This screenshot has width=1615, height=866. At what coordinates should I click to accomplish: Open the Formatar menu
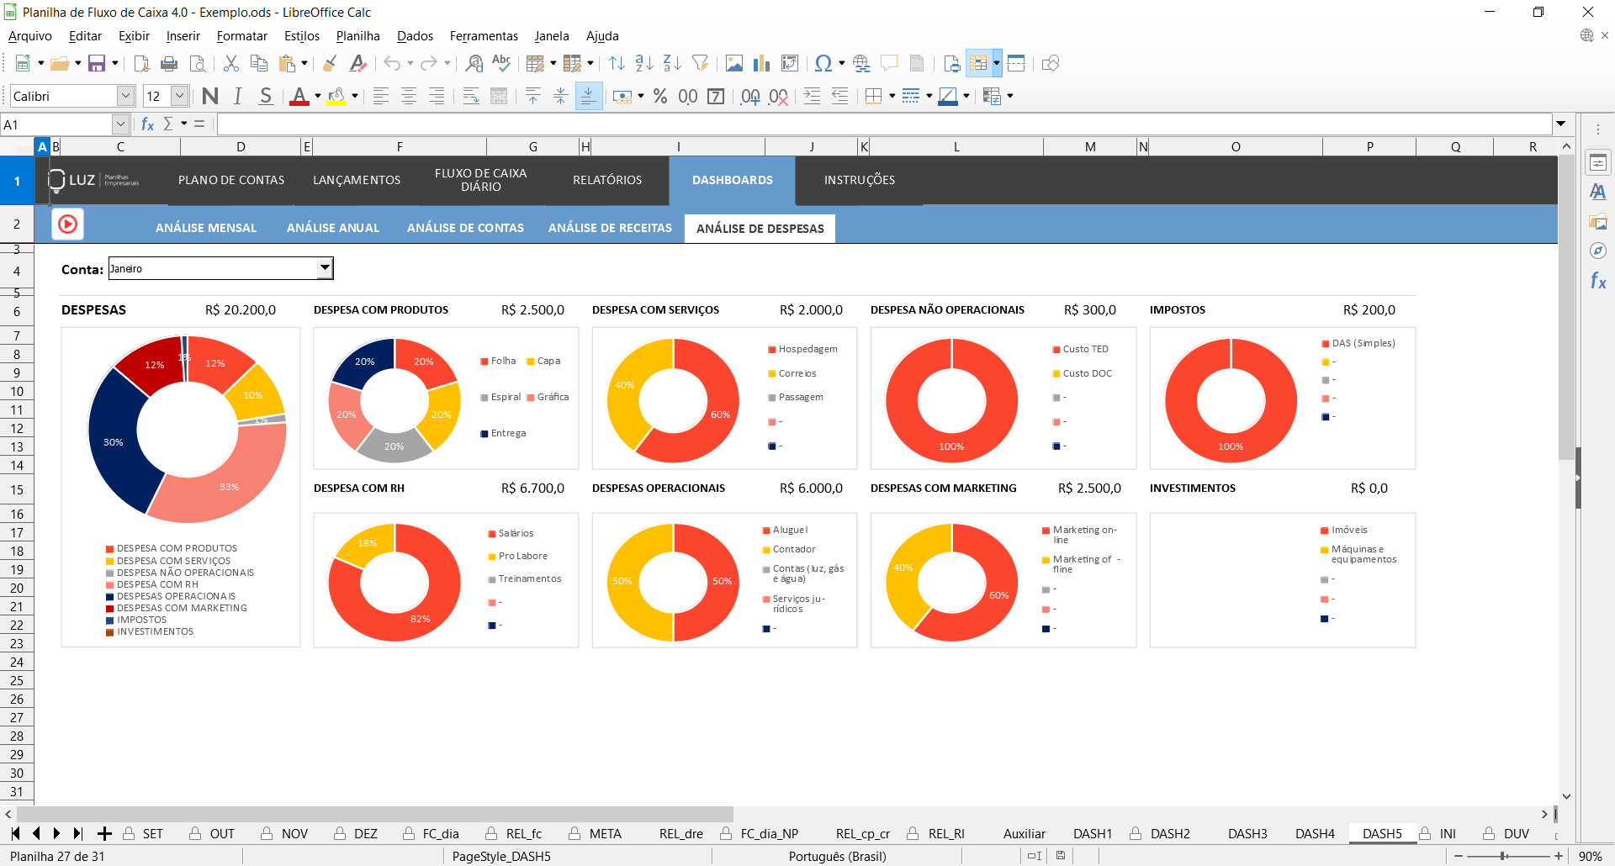[241, 36]
